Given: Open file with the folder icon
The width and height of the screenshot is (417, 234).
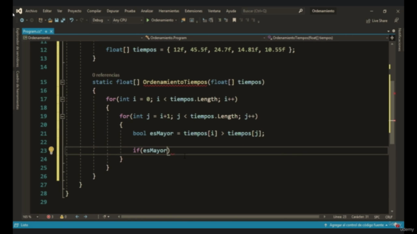Looking at the screenshot, I should (50, 20).
